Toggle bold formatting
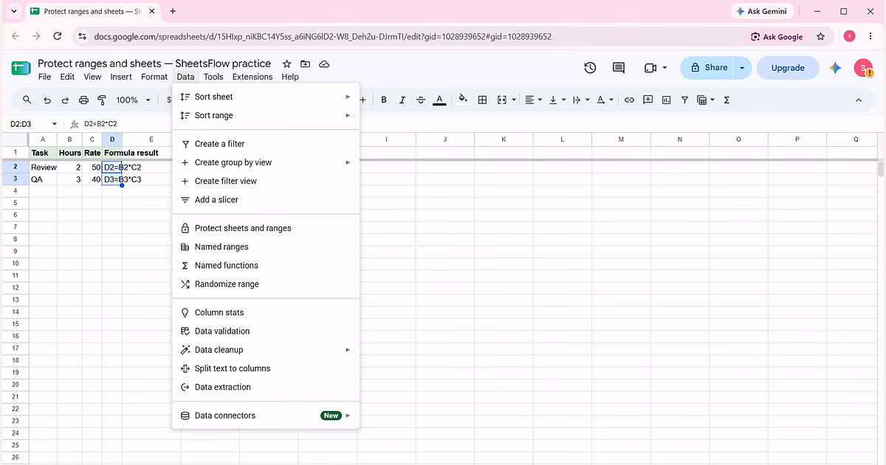The width and height of the screenshot is (886, 465). 384,100
